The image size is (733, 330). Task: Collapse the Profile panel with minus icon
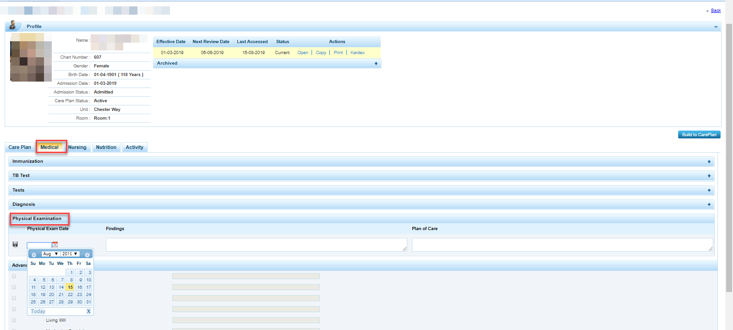[x=716, y=27]
